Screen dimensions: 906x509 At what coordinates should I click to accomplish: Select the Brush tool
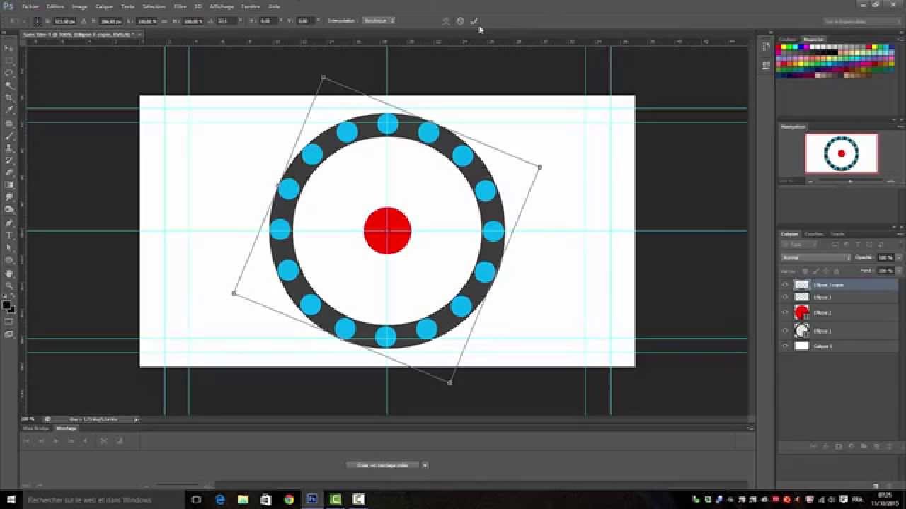coord(9,136)
